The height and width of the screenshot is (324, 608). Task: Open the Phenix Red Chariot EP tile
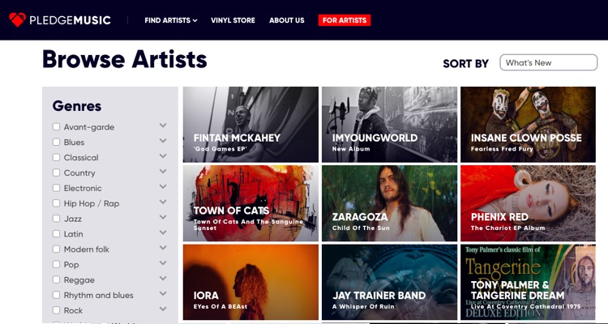point(528,203)
